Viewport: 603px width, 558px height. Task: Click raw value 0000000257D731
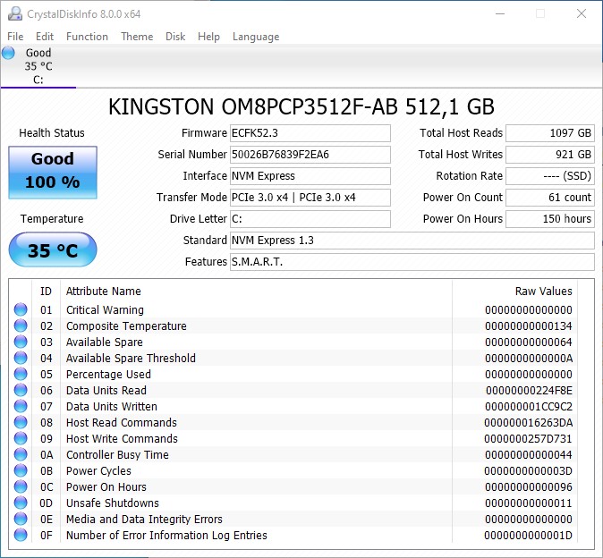528,439
